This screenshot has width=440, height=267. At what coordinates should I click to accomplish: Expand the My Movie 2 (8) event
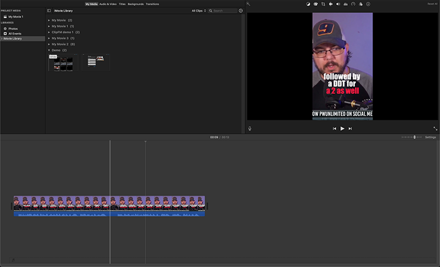click(49, 44)
